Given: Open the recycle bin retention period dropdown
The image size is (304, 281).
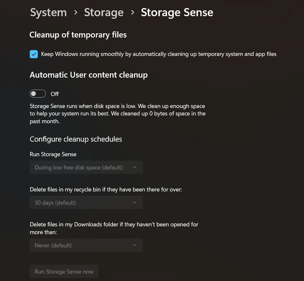Looking at the screenshot, I should pos(86,202).
